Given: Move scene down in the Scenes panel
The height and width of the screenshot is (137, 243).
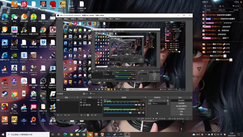Looking at the screenshot, I should tap(69, 115).
